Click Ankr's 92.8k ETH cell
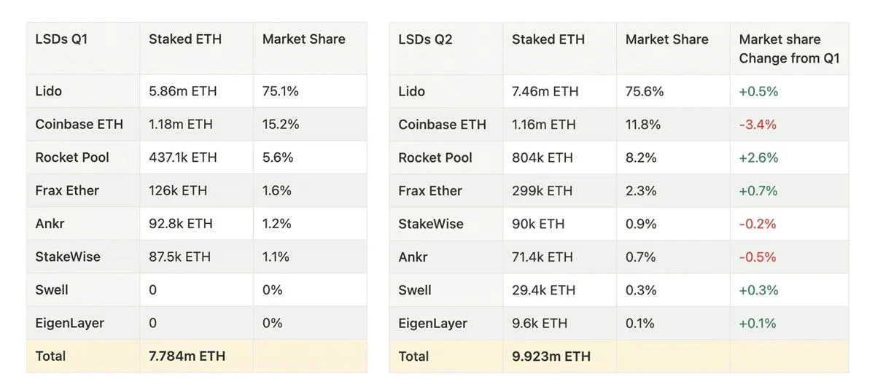This screenshot has width=875, height=390. (180, 224)
